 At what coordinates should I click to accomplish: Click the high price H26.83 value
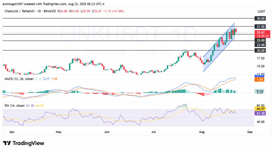click(74, 11)
